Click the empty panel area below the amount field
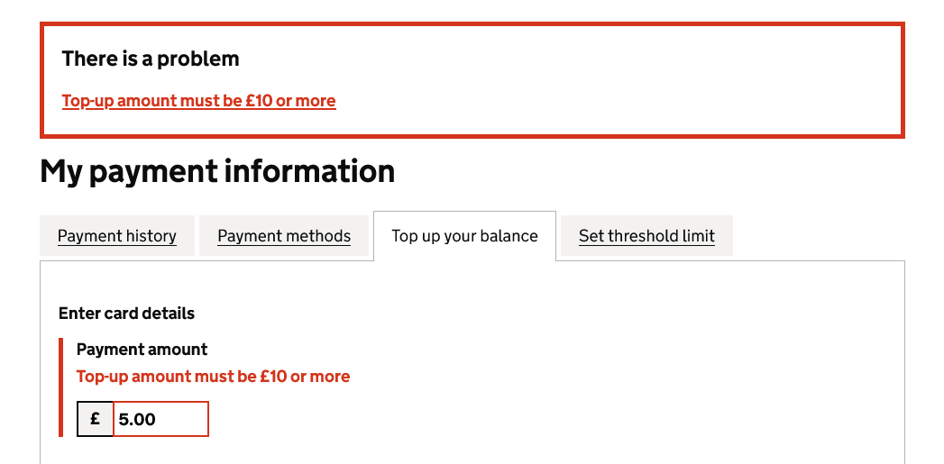The image size is (944, 464). [451, 450]
